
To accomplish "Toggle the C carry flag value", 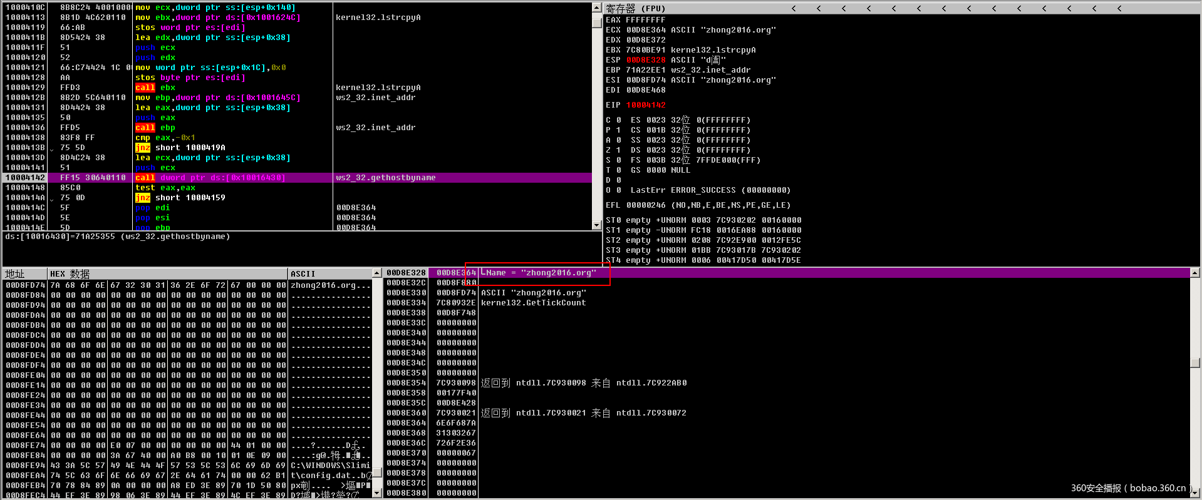I will (x=618, y=120).
